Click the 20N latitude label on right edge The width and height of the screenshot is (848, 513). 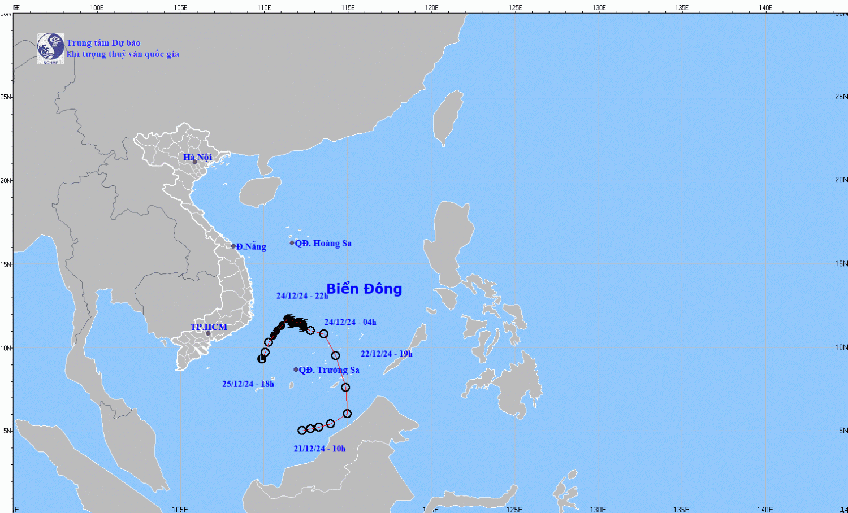click(x=841, y=180)
